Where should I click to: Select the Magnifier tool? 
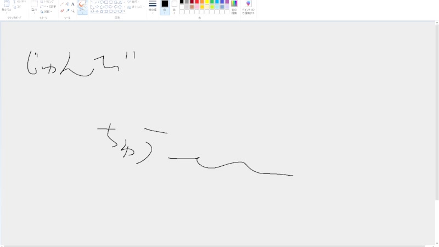[72, 10]
